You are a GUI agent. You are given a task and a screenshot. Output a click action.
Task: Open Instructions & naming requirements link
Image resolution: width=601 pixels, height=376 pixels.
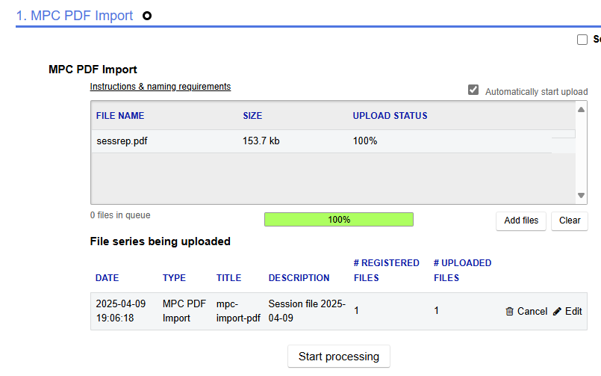point(161,87)
